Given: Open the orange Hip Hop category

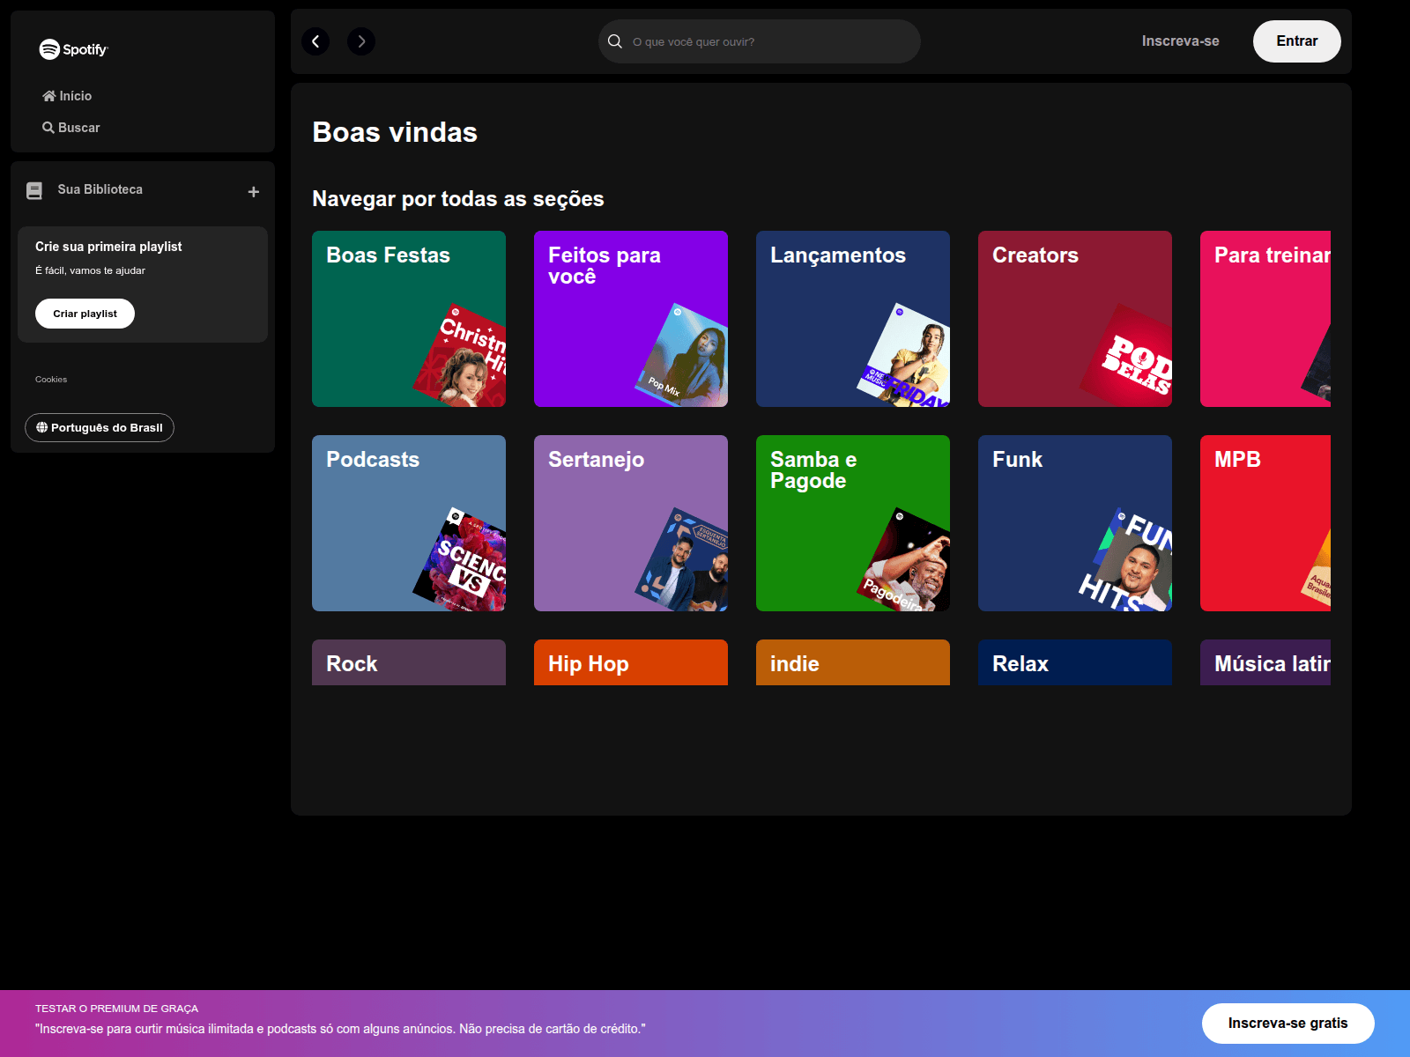Looking at the screenshot, I should 631,662.
